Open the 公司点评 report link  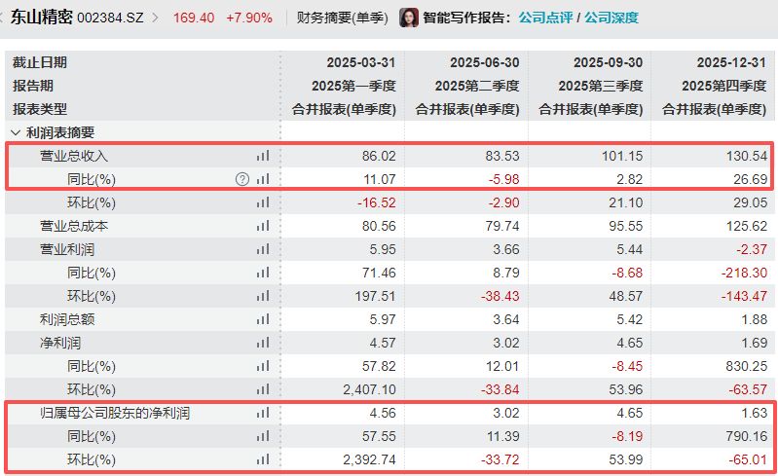pos(545,18)
